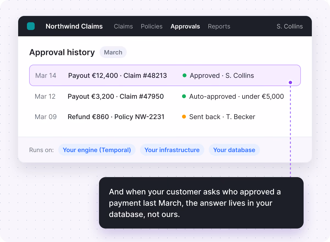Switch to the Policies tab
Viewport: 330px width, 242px height.
(x=152, y=26)
